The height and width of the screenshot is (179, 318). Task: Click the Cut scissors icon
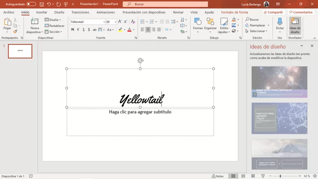pyautogui.click(x=15, y=20)
